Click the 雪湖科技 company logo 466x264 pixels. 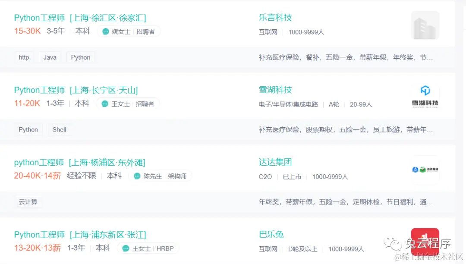pos(425,97)
